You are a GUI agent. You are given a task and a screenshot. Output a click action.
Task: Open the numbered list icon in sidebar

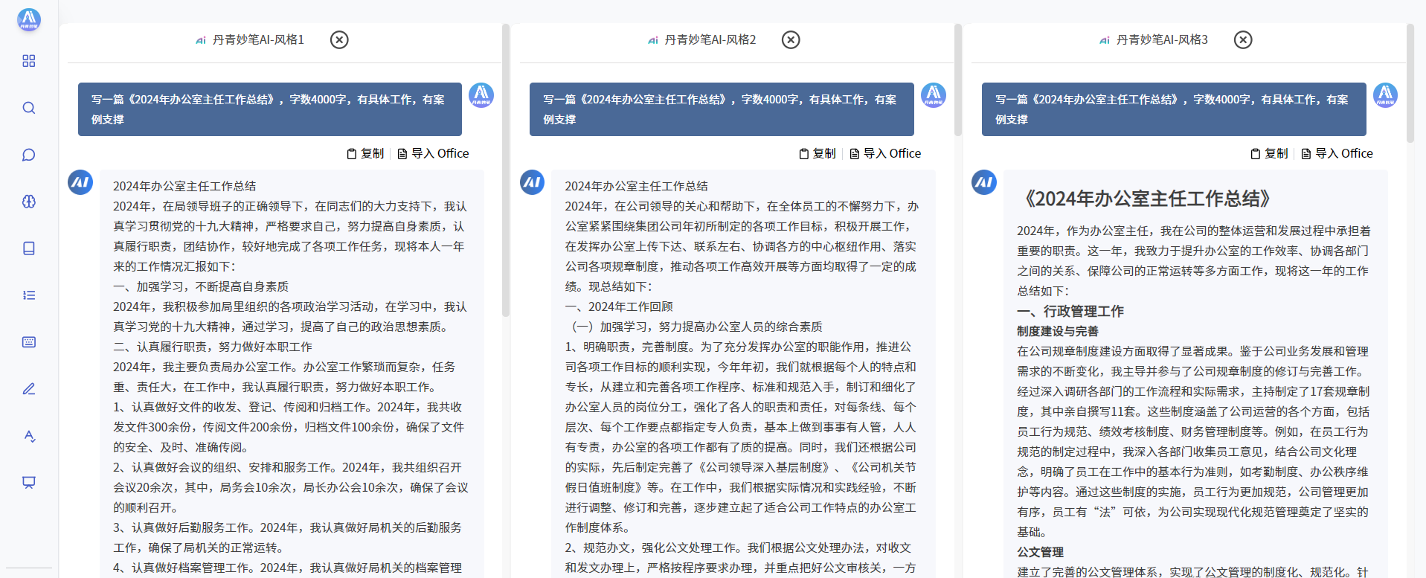[x=29, y=295]
